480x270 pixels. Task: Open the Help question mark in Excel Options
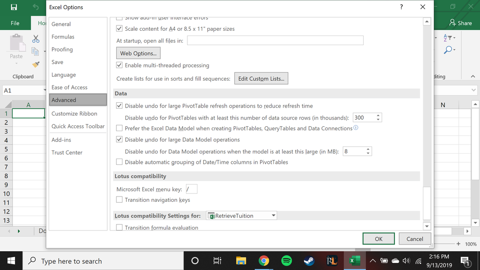401,7
